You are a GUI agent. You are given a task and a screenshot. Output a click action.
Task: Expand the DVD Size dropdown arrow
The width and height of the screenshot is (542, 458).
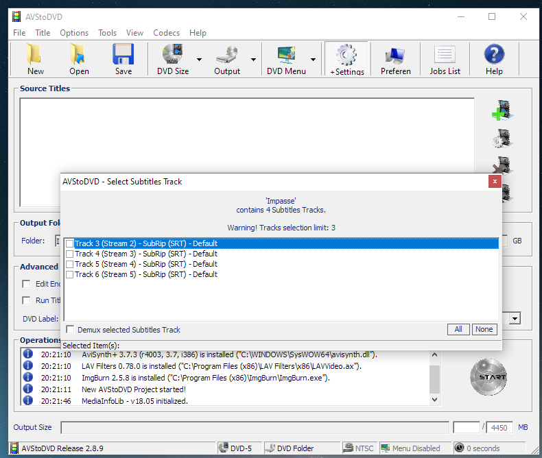click(x=199, y=60)
